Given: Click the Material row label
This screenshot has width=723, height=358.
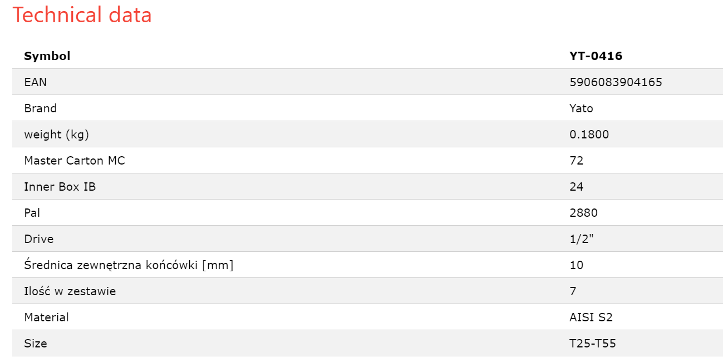Looking at the screenshot, I should (47, 317).
